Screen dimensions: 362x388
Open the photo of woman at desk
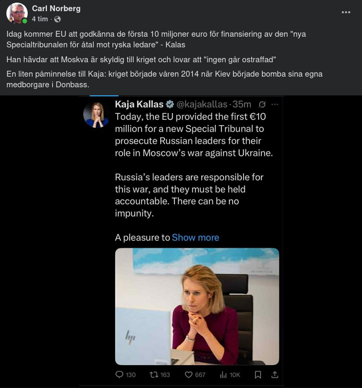[x=197, y=306]
